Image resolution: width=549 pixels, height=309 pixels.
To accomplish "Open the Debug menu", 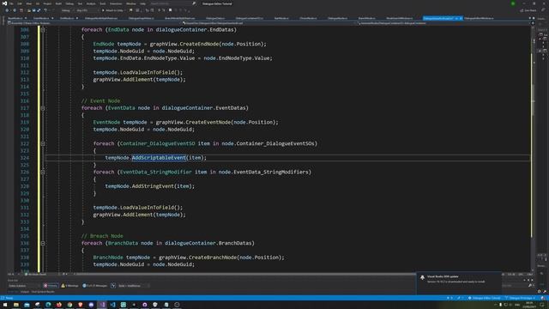I will [69, 3].
